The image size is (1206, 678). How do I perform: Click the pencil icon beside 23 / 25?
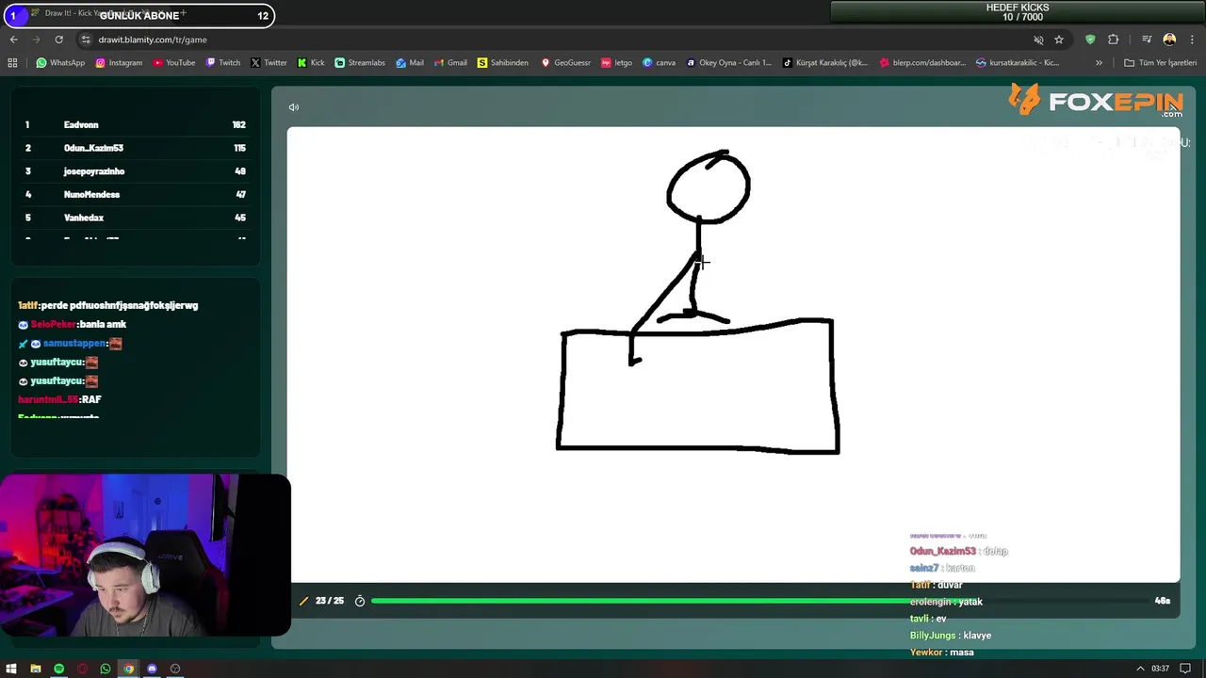pyautogui.click(x=303, y=601)
